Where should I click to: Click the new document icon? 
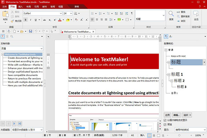(14, 31)
